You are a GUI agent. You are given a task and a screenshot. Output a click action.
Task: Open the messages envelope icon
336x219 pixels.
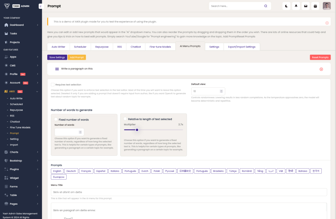305,6
